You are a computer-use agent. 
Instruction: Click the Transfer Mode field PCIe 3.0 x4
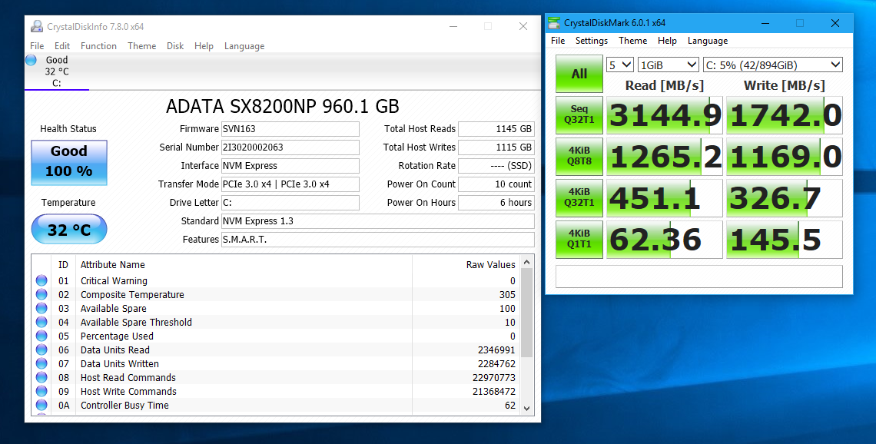290,184
